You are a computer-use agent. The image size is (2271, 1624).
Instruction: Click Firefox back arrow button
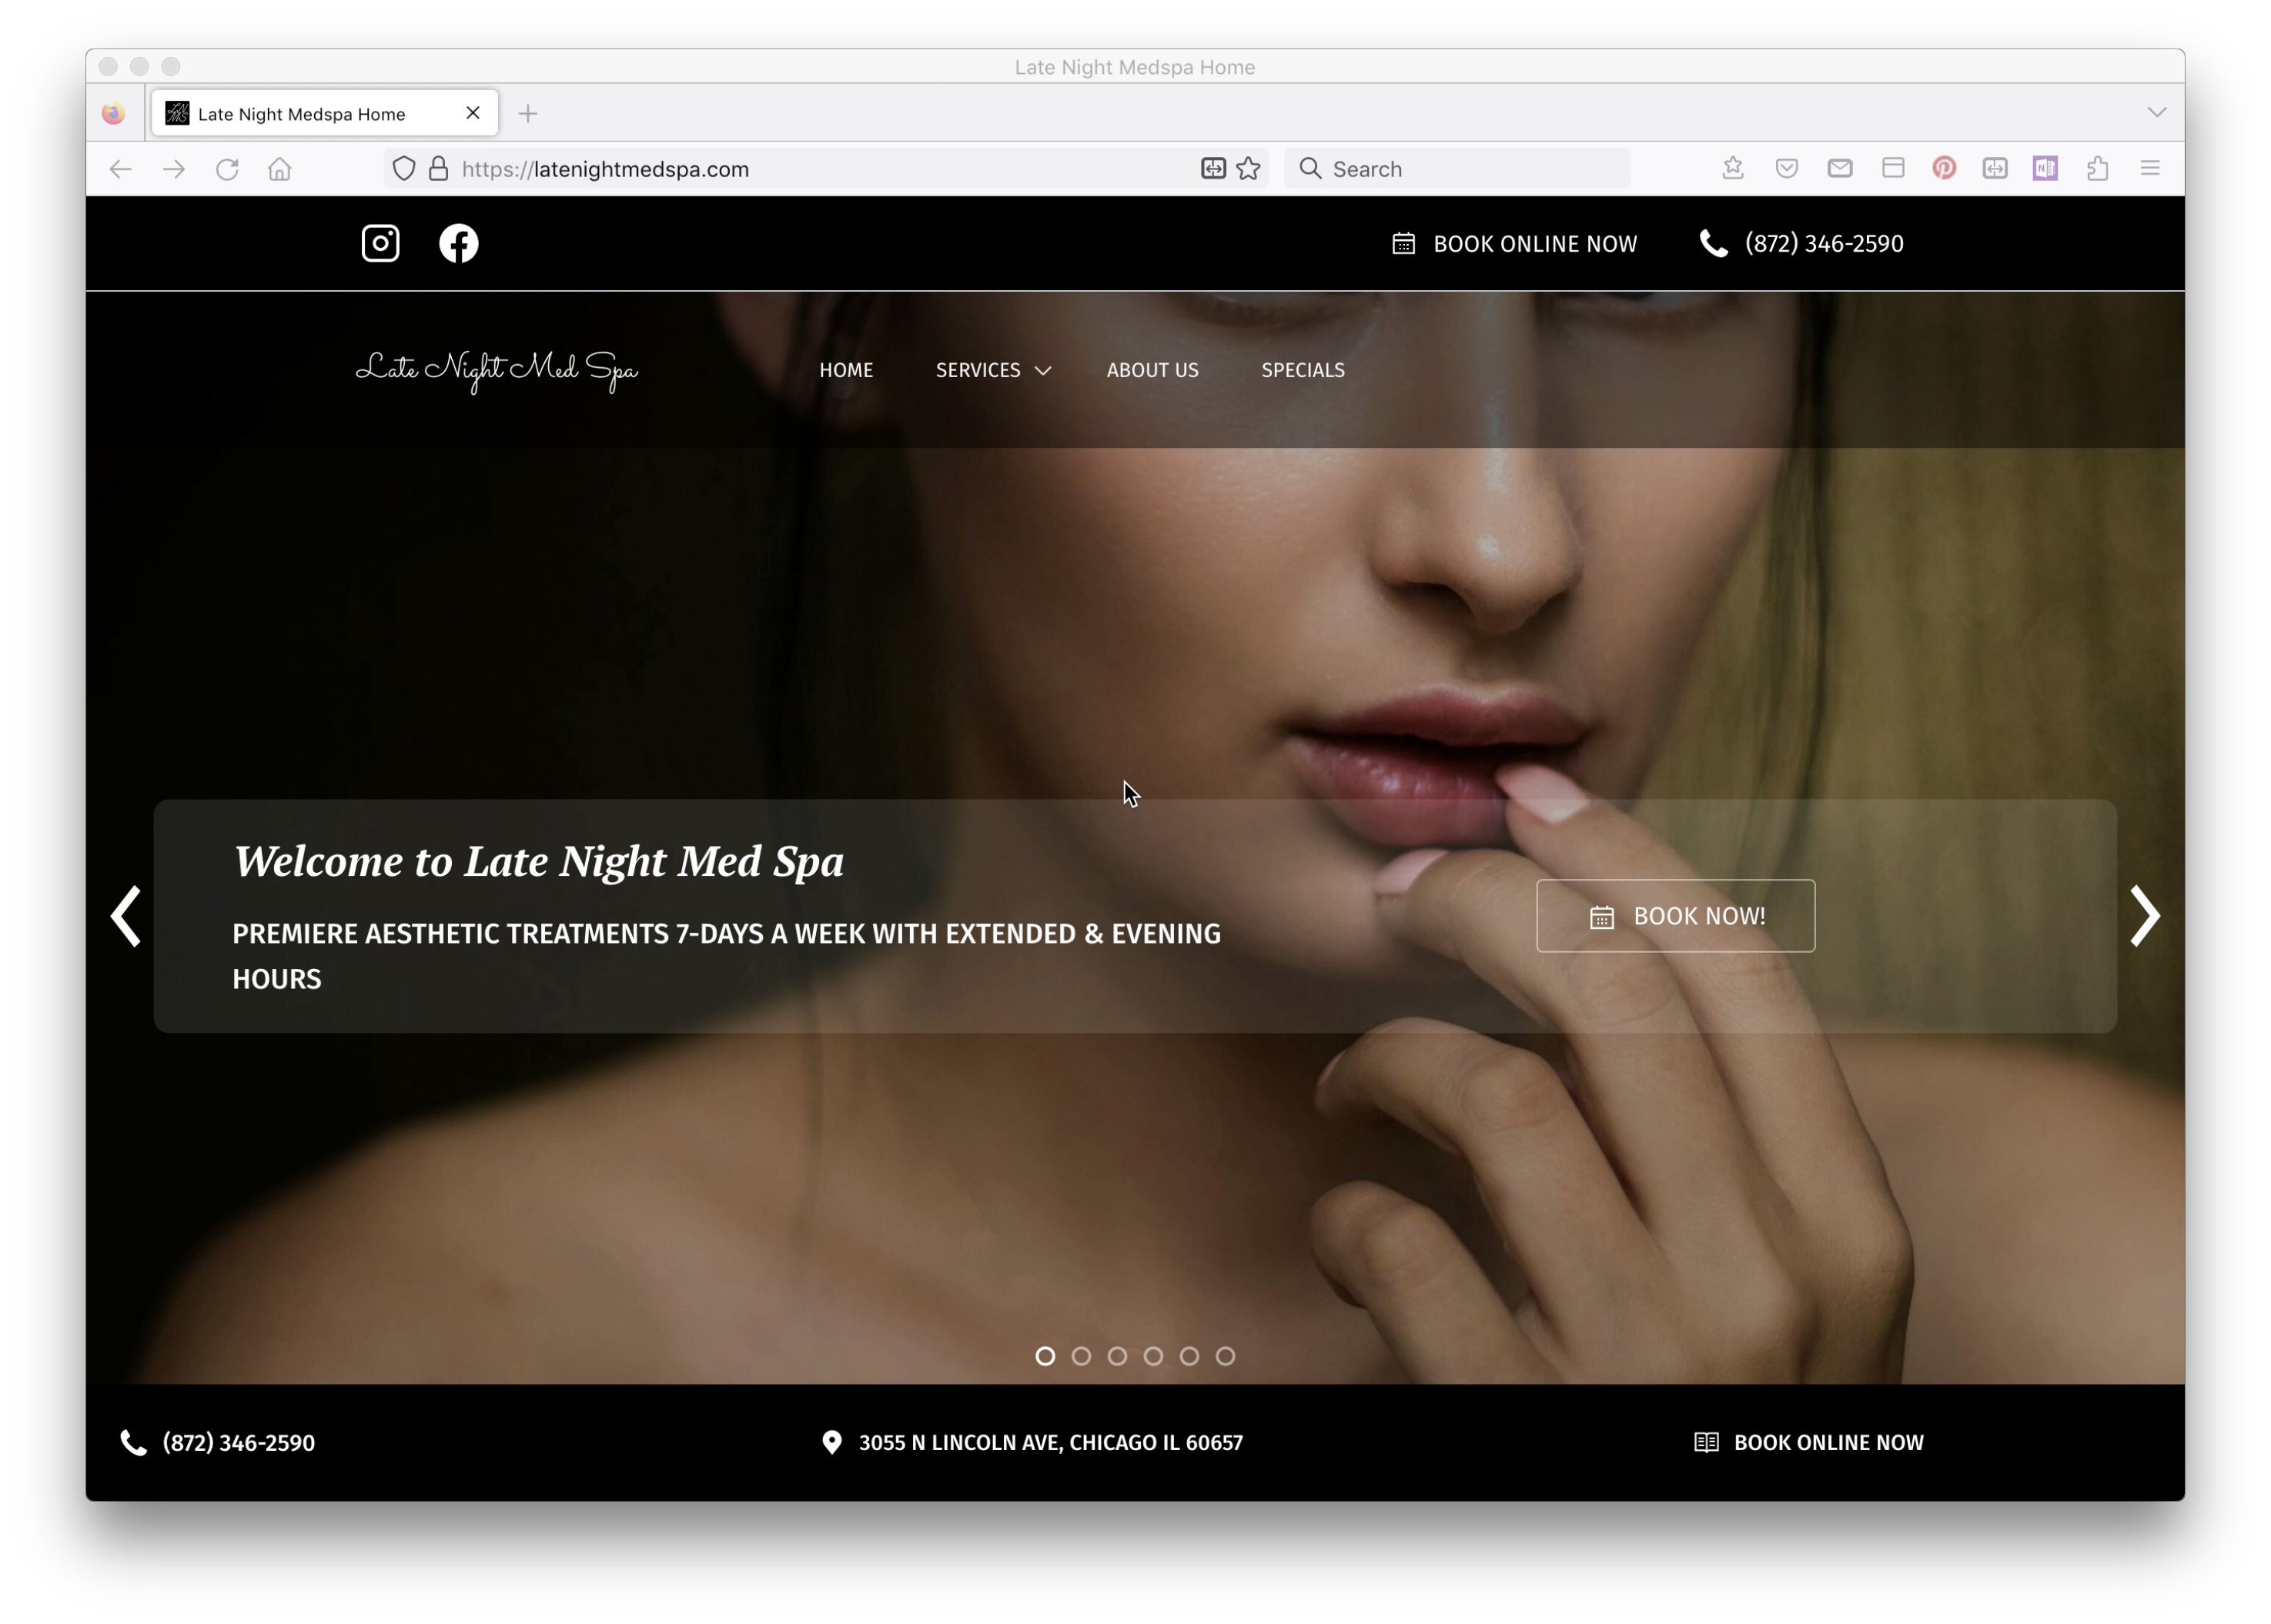pos(121,169)
